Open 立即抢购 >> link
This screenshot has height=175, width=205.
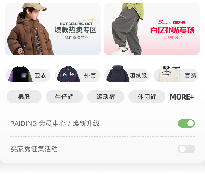click(x=173, y=37)
